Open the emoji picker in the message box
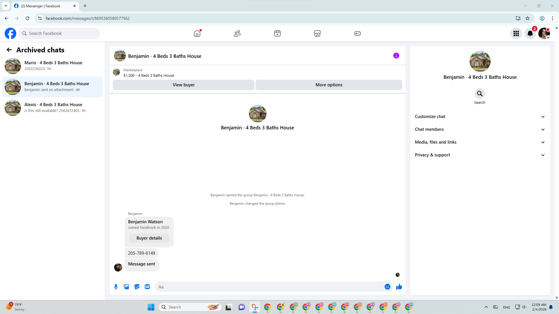 tap(387, 287)
